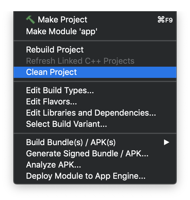Launch Analyze APK… from the menu
The image size is (190, 200).
point(95,165)
